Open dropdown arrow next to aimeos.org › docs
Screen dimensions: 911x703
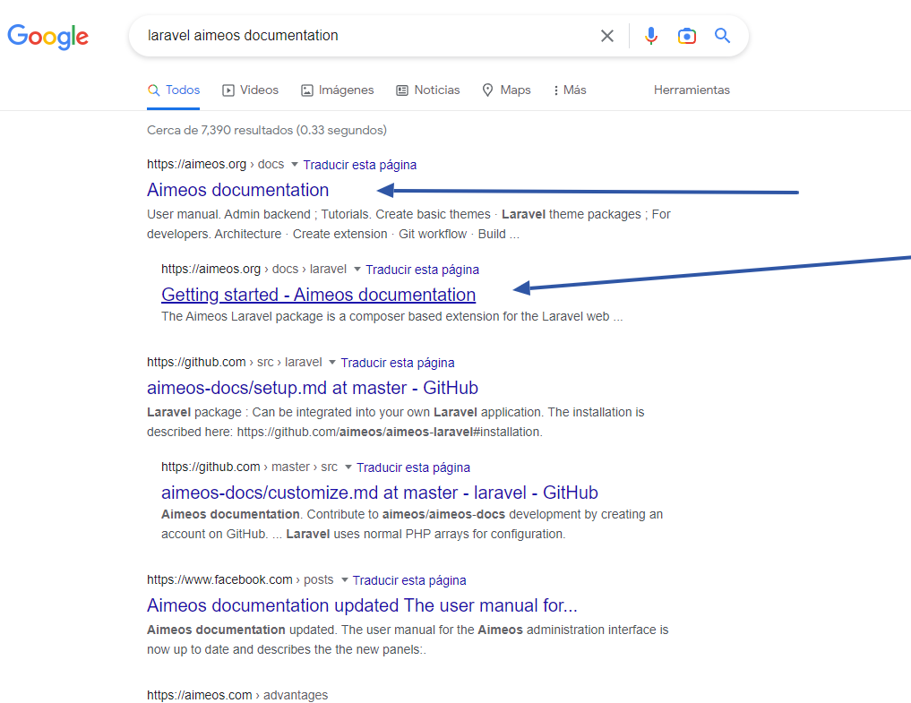point(295,165)
